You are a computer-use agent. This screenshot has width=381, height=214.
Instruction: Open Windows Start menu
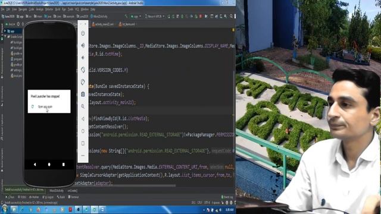pos(4,209)
